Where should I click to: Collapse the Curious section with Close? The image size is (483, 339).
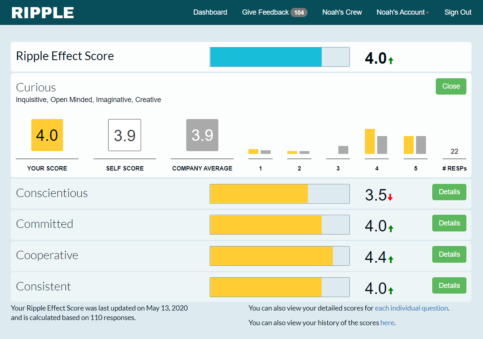tap(451, 86)
